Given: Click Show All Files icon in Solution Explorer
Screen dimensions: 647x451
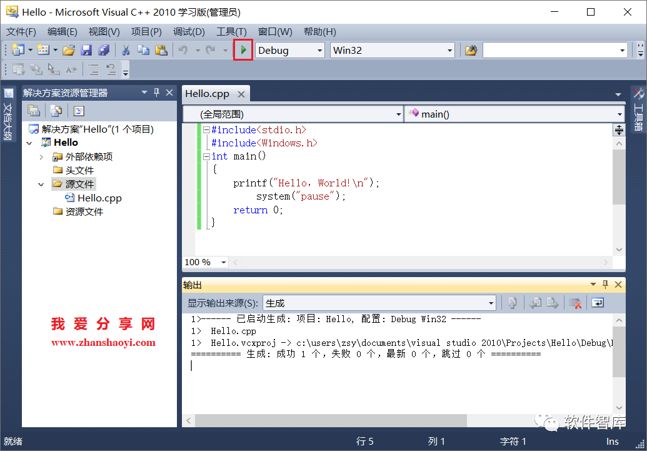Looking at the screenshot, I should point(56,110).
